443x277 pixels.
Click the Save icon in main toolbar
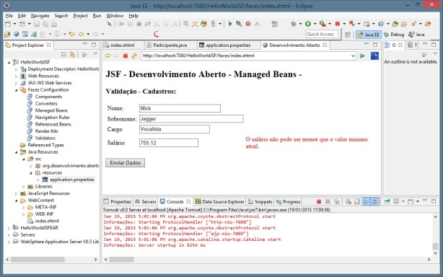click(37, 24)
